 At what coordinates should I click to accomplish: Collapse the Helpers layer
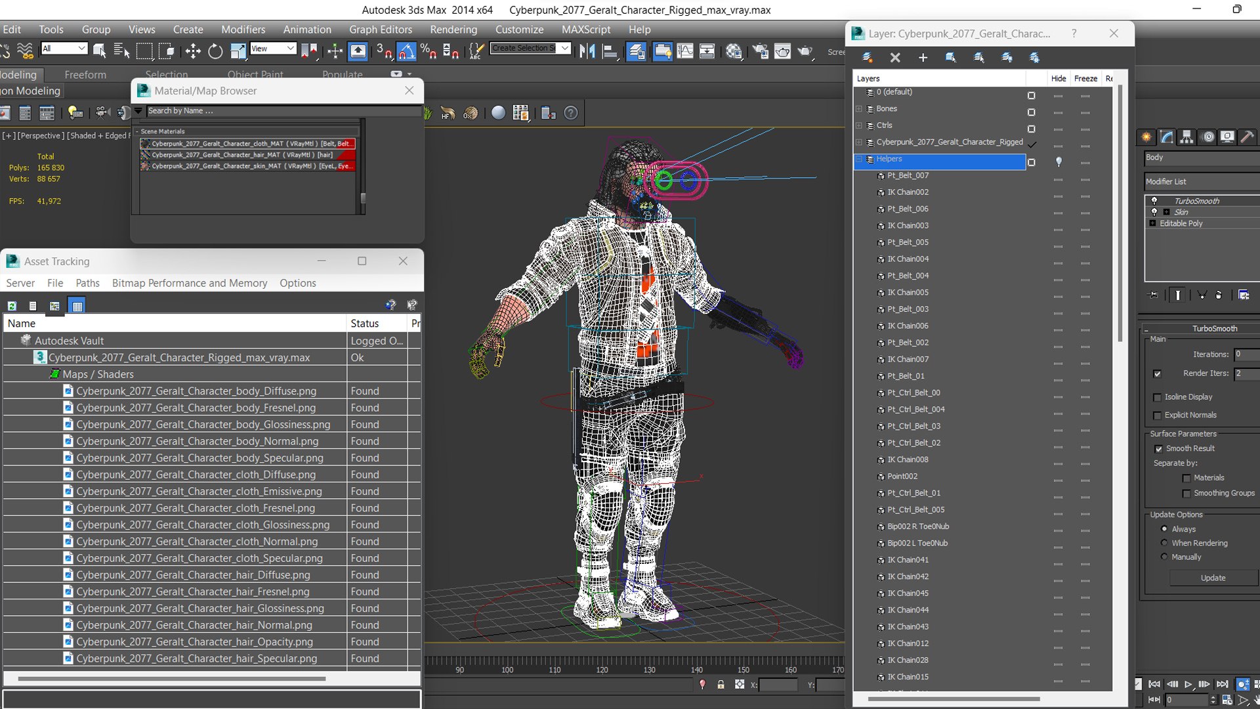click(x=858, y=159)
